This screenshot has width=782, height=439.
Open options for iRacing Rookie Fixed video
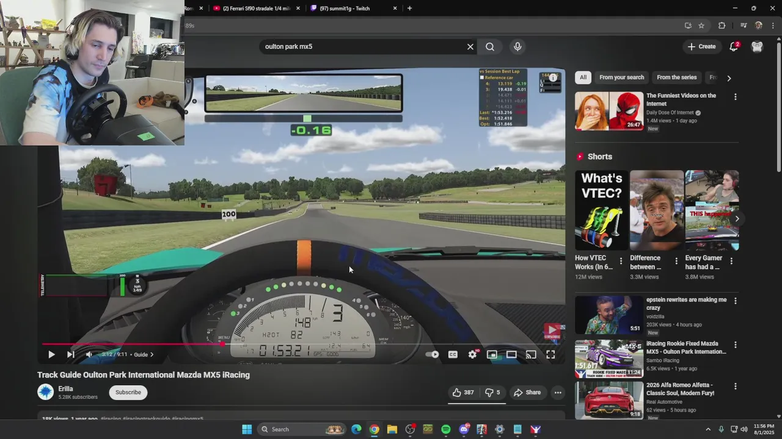point(735,344)
